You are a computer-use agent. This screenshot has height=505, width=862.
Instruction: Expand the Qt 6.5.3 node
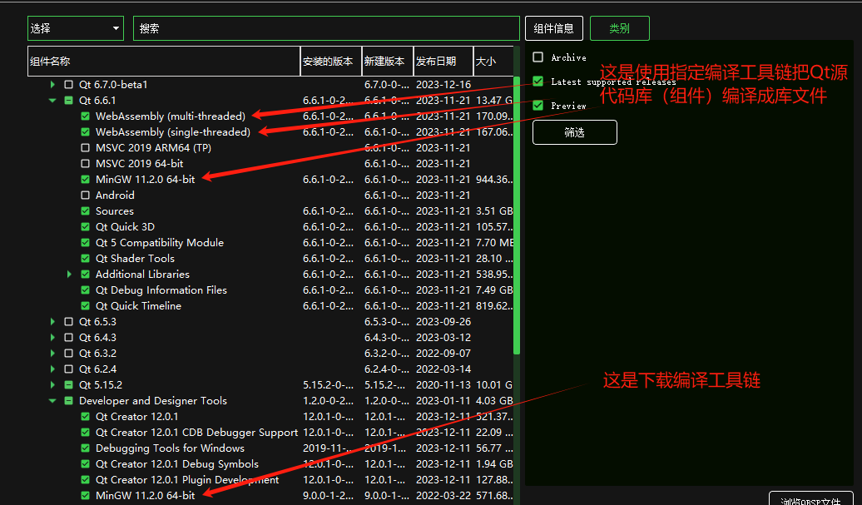[52, 321]
